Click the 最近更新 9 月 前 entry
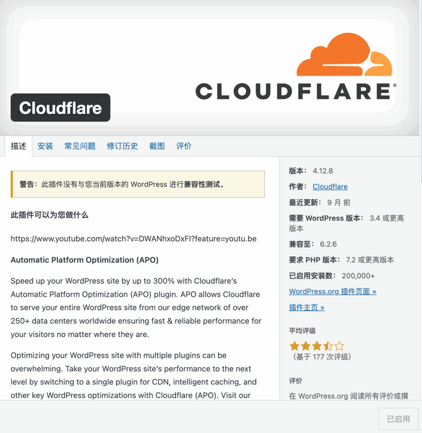The width and height of the screenshot is (422, 433). 320,203
